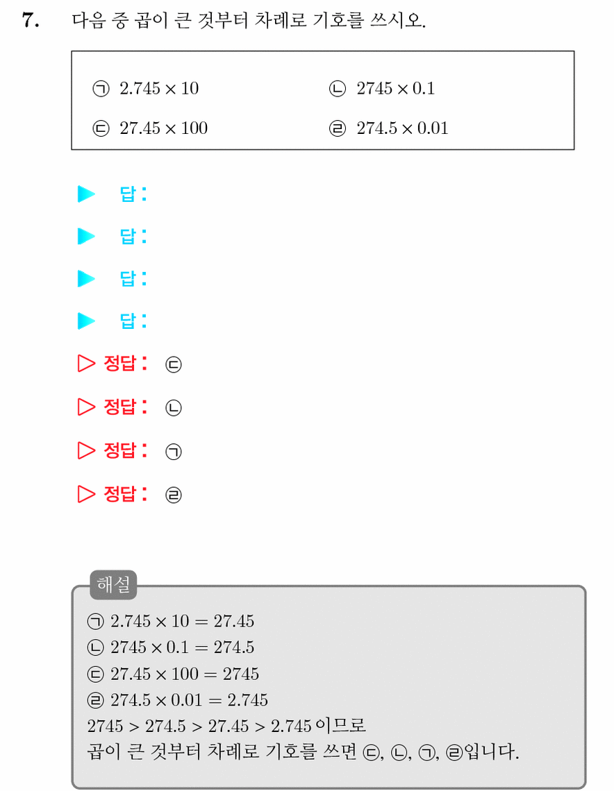Select option ㉢ 27.45 × 100

pyautogui.click(x=150, y=128)
